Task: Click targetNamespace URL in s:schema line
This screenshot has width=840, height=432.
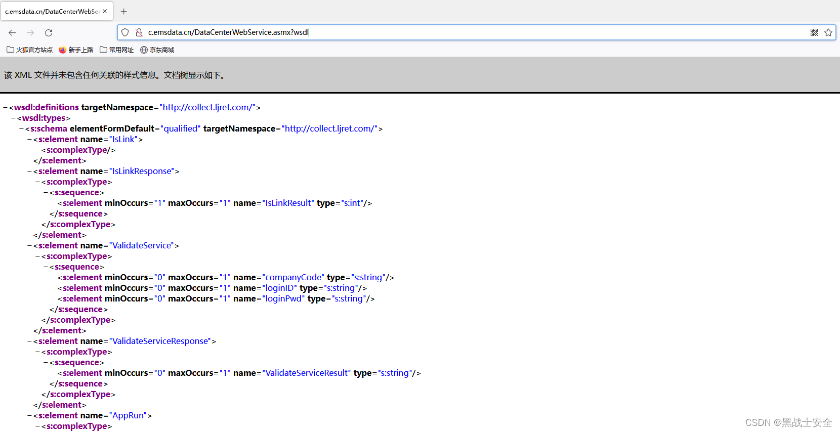Action: [x=329, y=128]
